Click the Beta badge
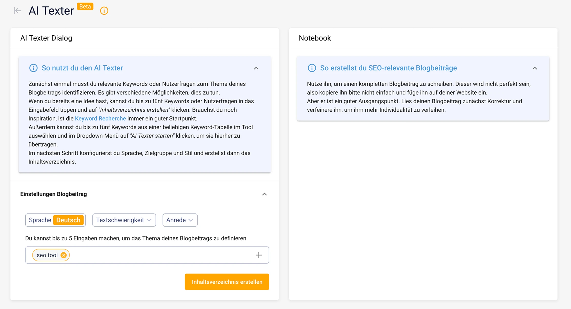This screenshot has width=571, height=309. click(85, 6)
